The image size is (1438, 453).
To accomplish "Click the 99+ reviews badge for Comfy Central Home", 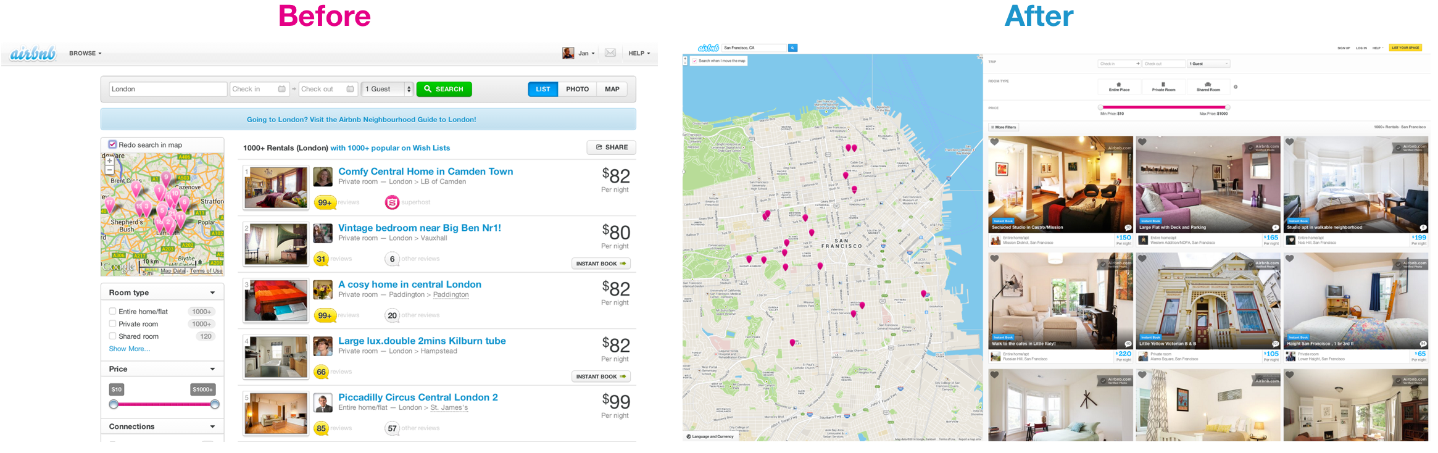I will coord(325,202).
